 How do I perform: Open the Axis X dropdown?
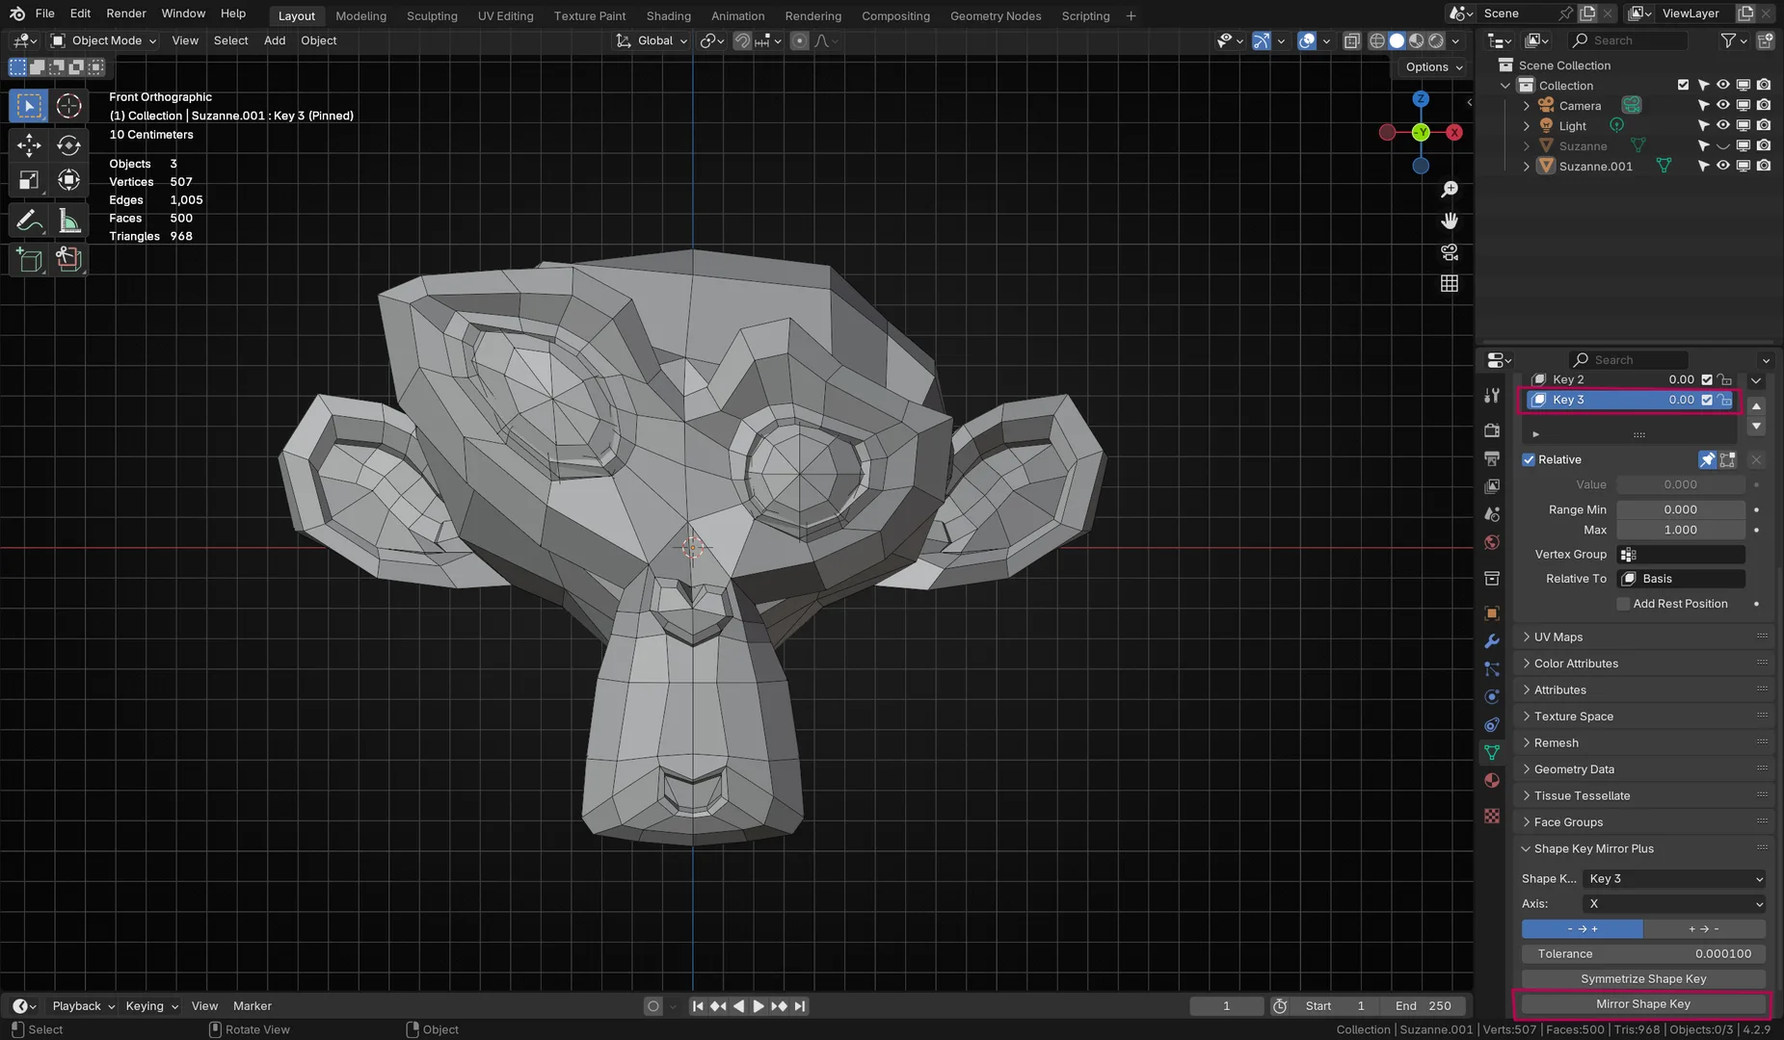pyautogui.click(x=1675, y=903)
